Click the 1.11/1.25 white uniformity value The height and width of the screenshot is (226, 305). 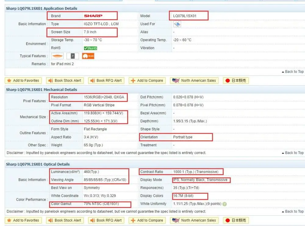197,204
